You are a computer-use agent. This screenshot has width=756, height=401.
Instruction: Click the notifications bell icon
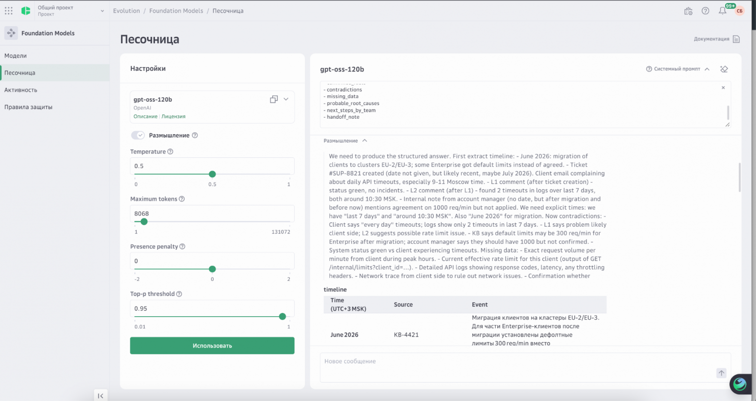pos(723,11)
